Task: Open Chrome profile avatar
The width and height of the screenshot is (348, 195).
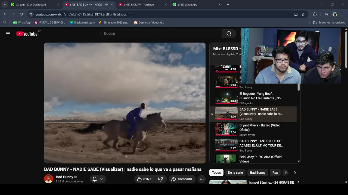Action: pyautogui.click(x=335, y=14)
